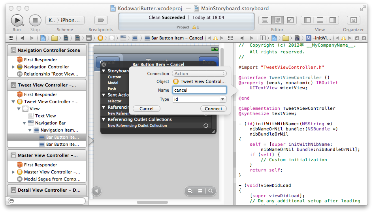This screenshot has height=213, width=373.
Task: Collapse the Navigation Bar tree item
Action: click(24, 123)
